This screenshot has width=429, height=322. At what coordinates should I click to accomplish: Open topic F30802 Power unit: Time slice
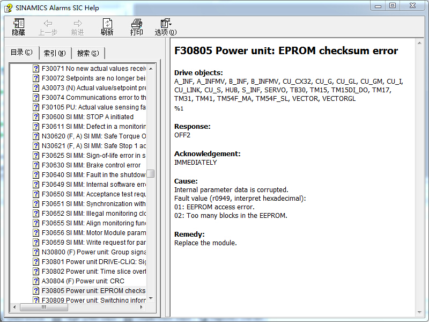[93, 271]
